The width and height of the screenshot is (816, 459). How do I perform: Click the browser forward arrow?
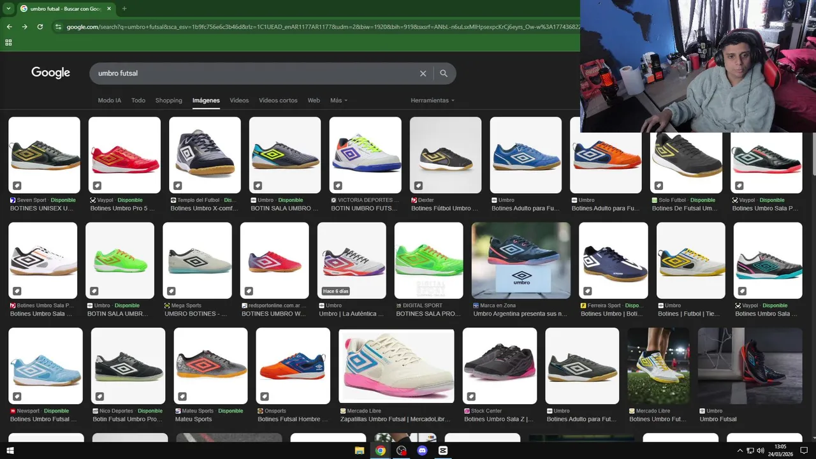[x=24, y=27]
